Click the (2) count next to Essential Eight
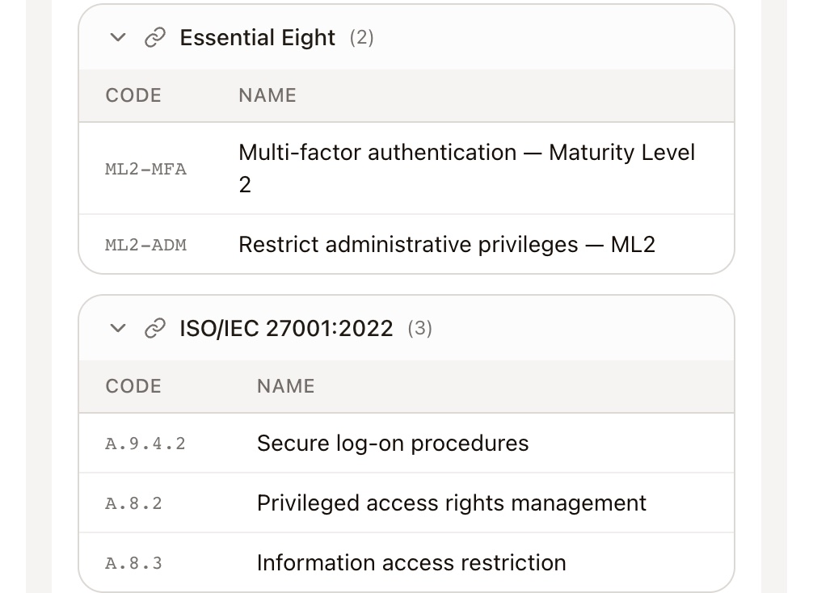Screen dimensions: 813x593 [361, 38]
